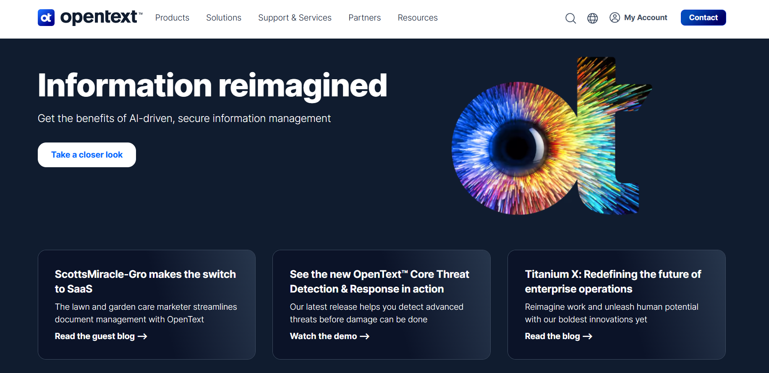Click the arrow after Watch the demo

(x=365, y=337)
